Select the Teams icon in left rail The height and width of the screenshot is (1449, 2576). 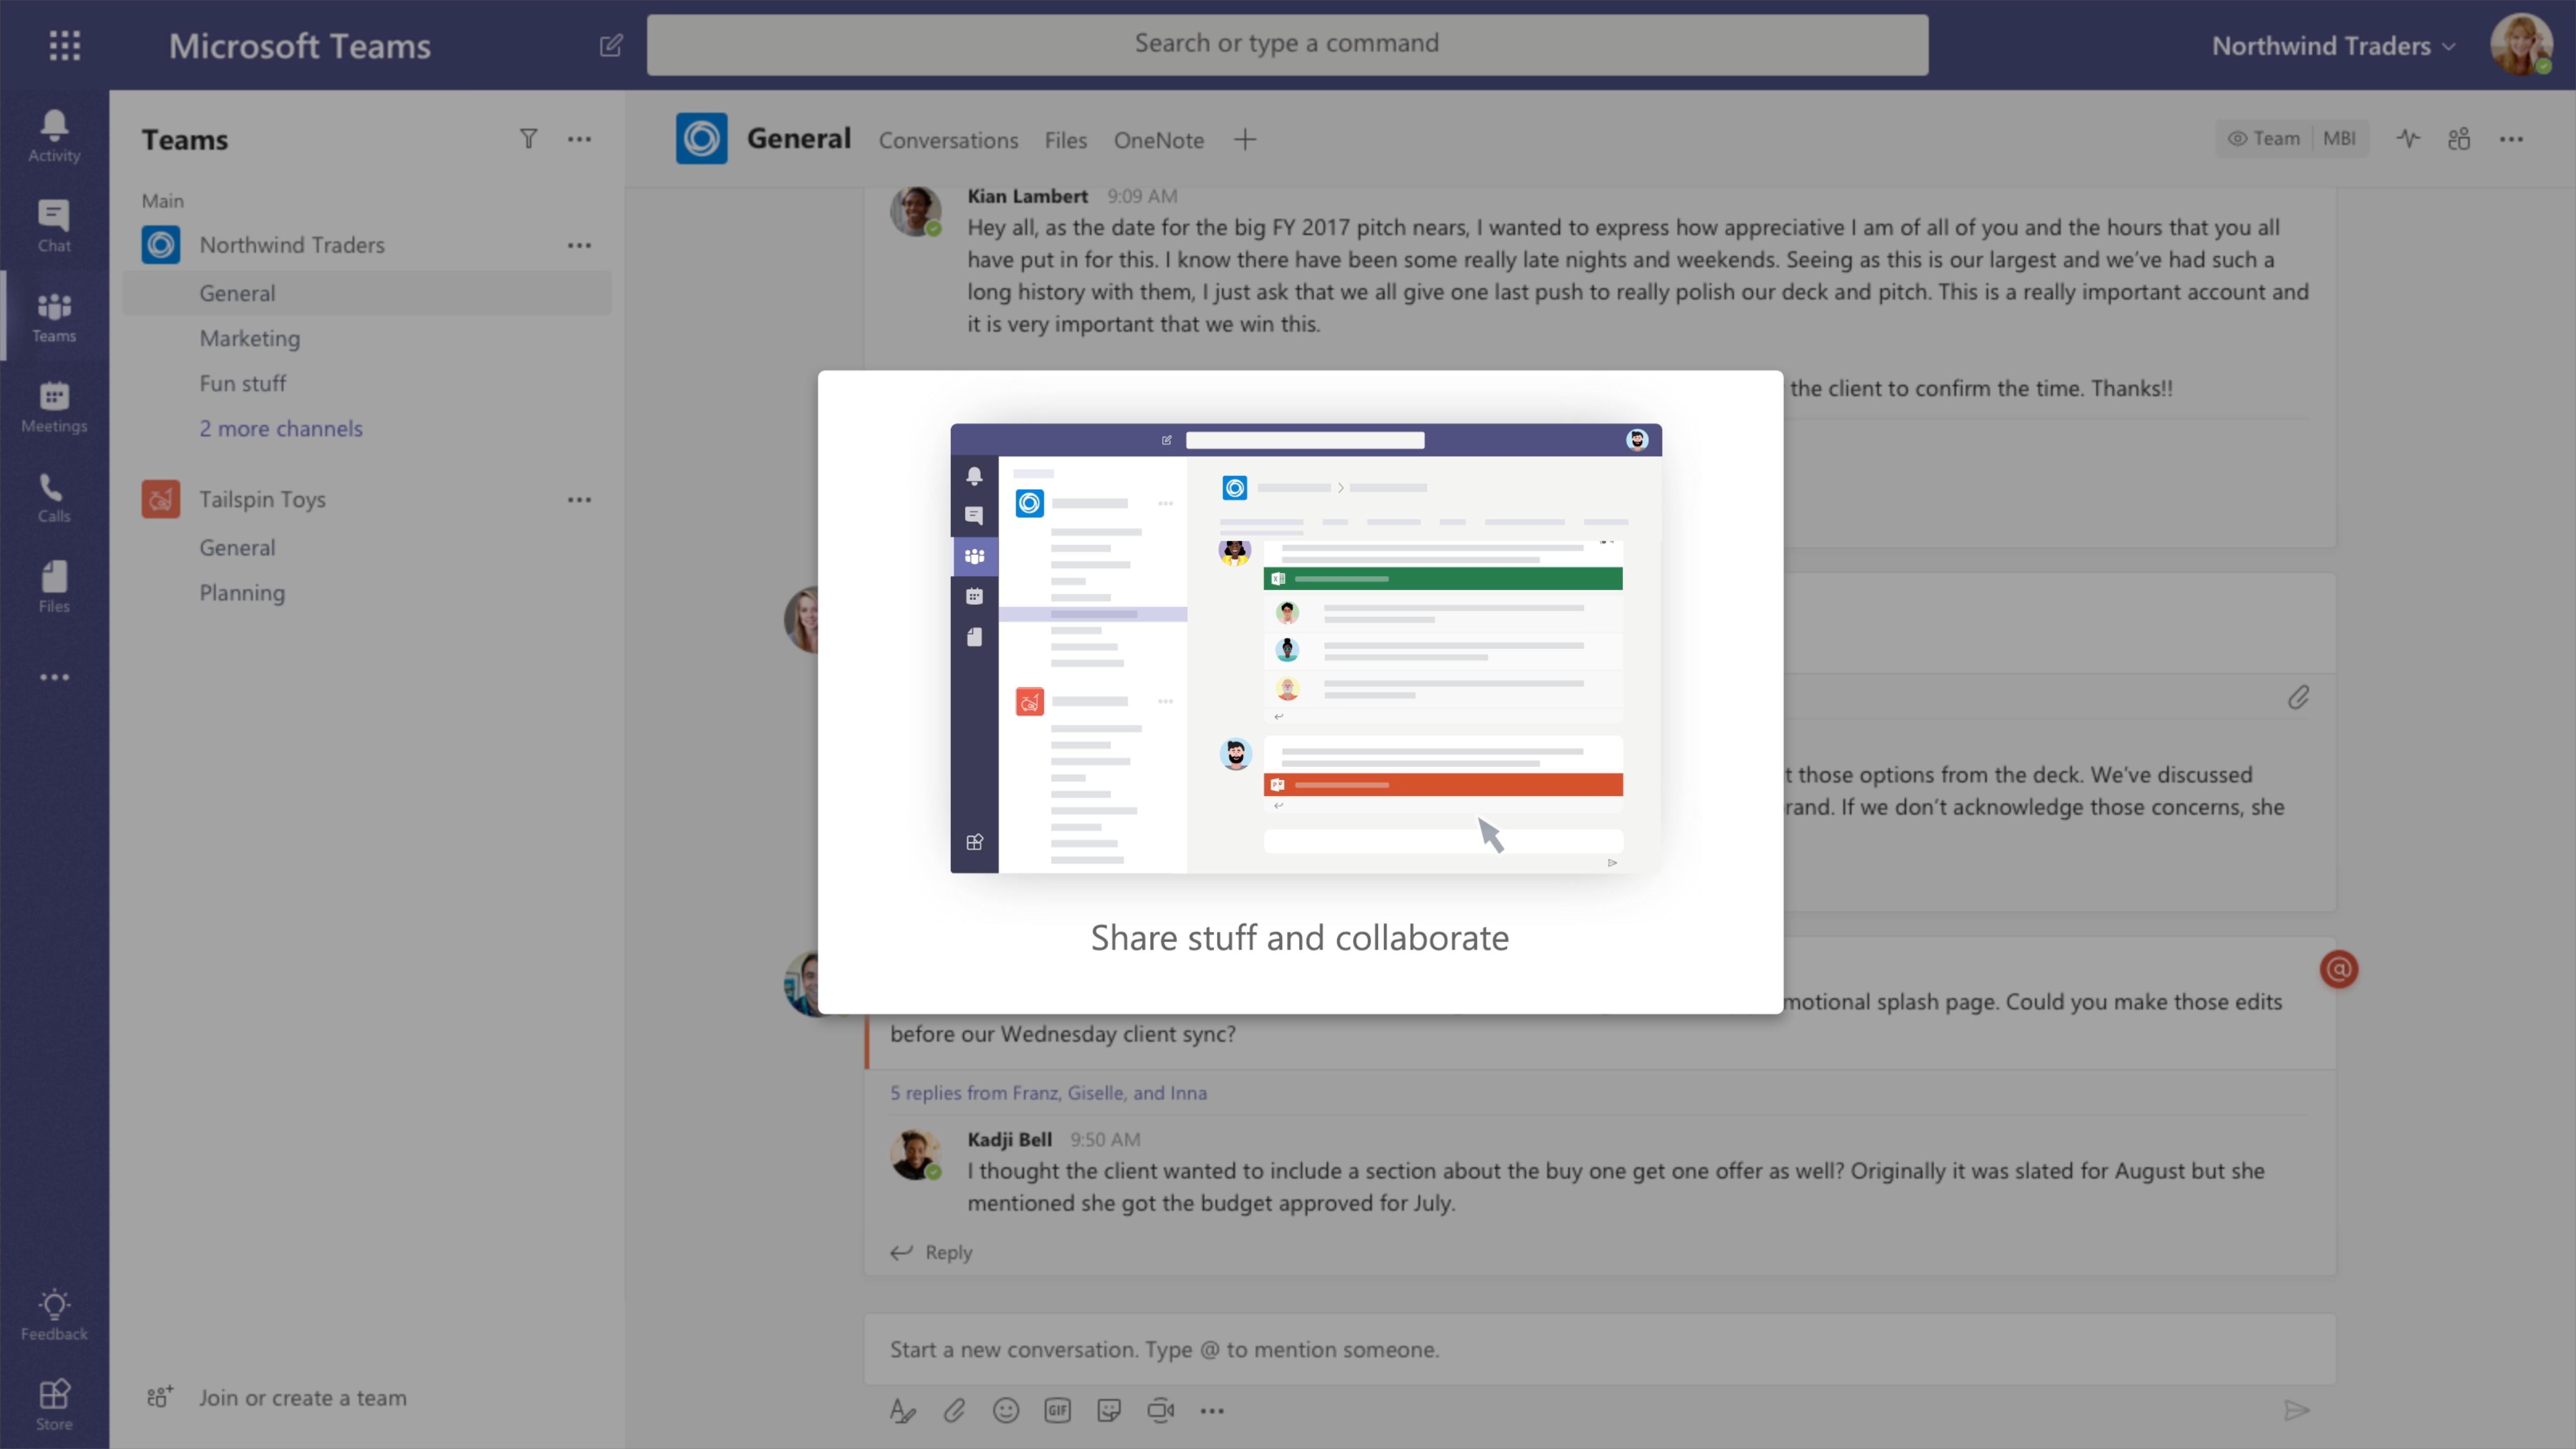(54, 316)
